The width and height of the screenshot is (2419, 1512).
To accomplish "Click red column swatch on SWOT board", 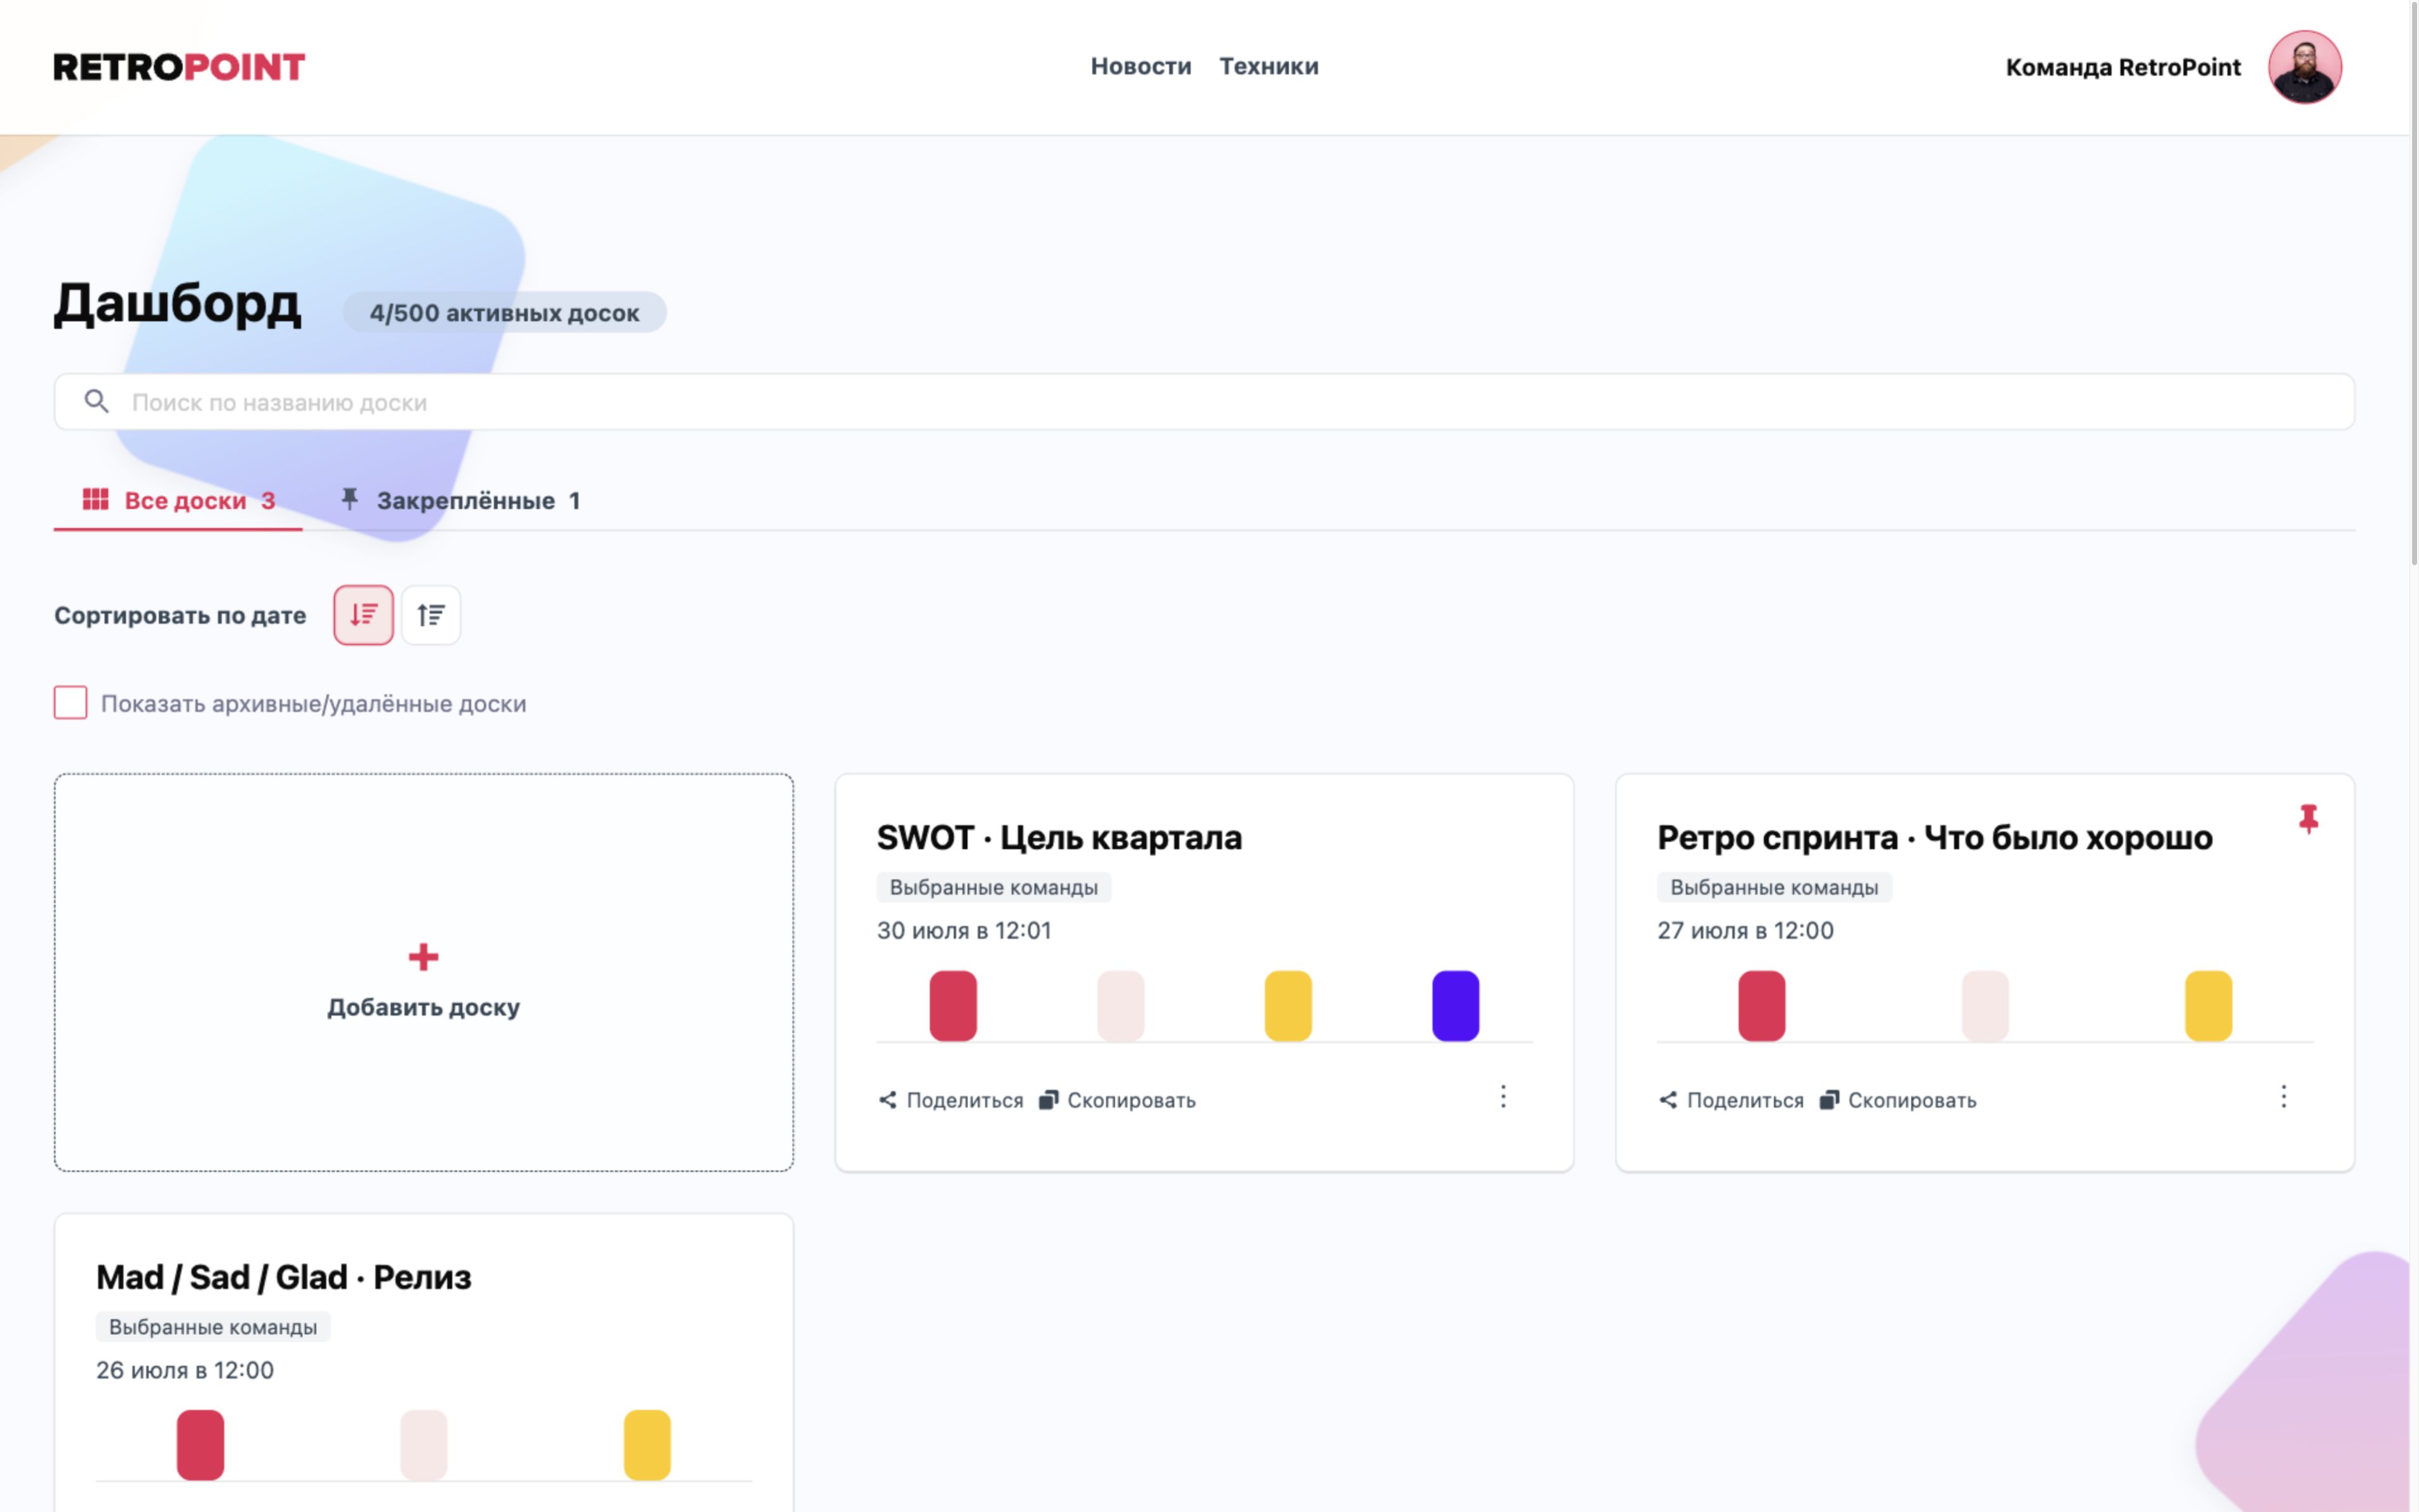I will point(953,1006).
